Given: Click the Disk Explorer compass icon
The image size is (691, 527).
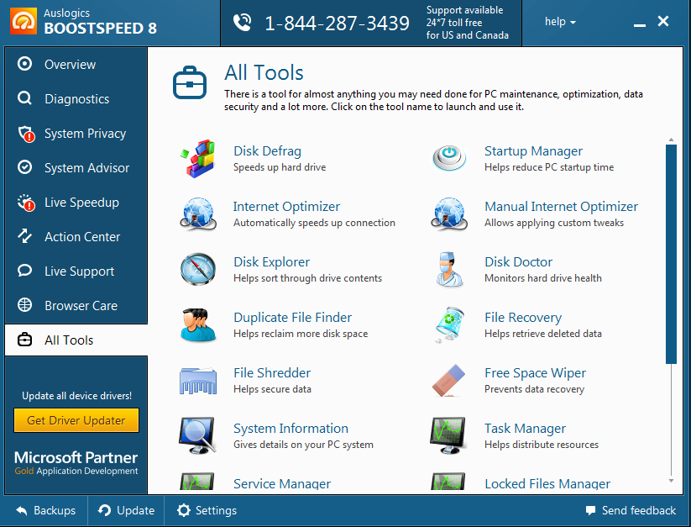Looking at the screenshot, I should tap(198, 269).
